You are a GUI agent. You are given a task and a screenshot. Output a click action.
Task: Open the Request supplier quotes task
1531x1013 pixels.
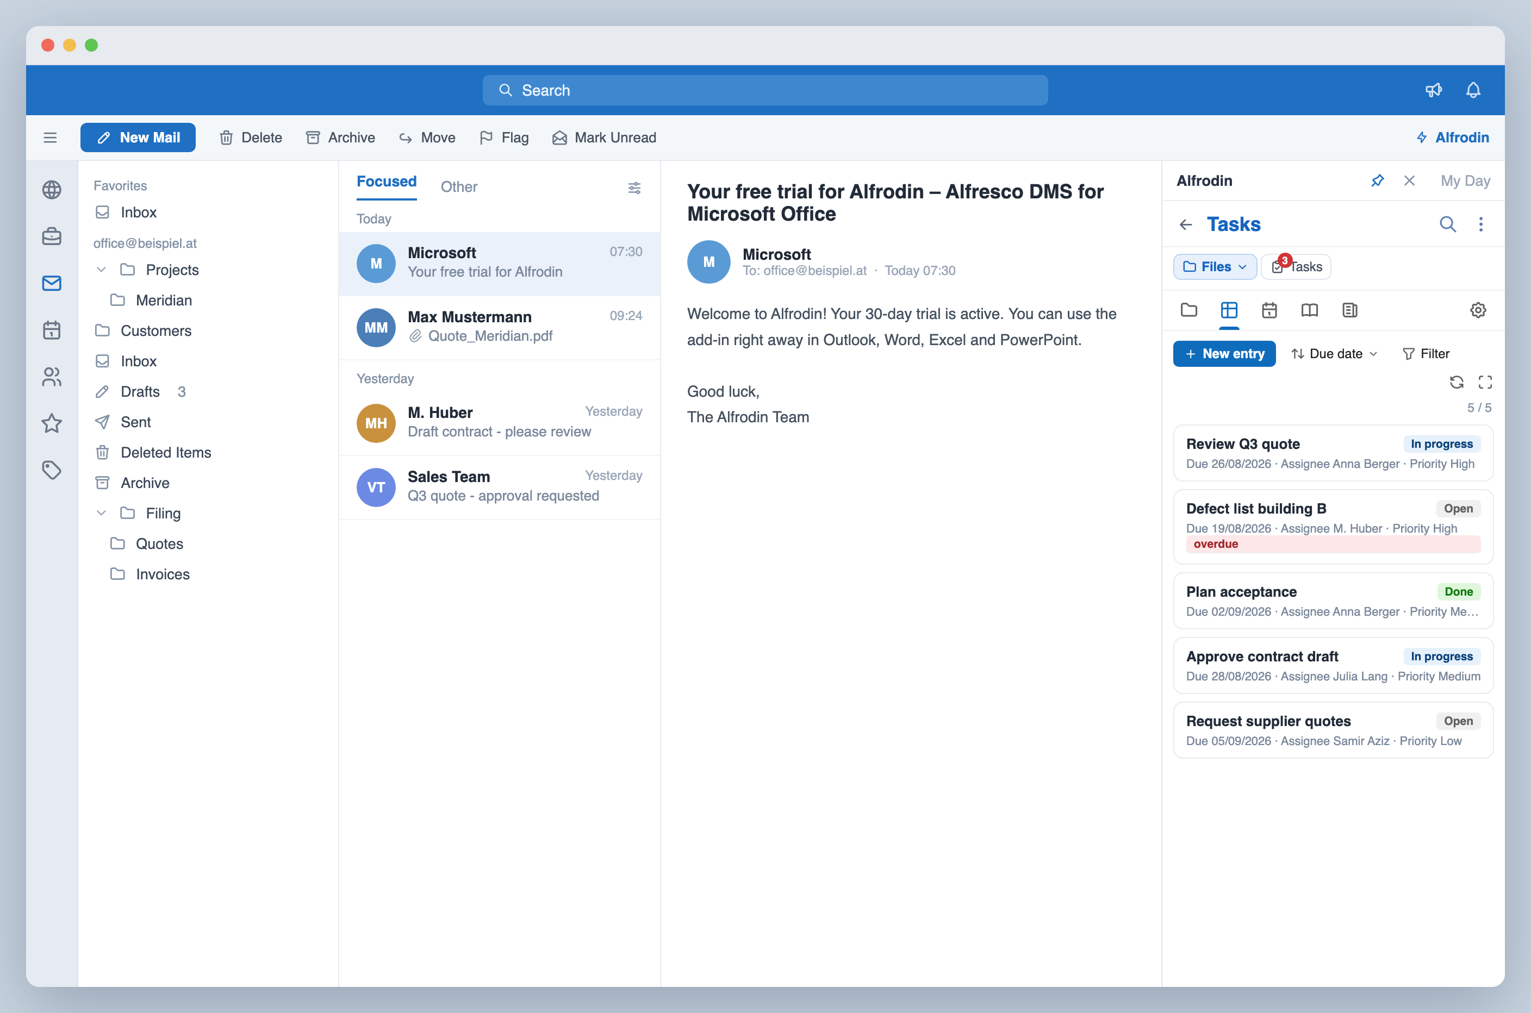pyautogui.click(x=1333, y=731)
